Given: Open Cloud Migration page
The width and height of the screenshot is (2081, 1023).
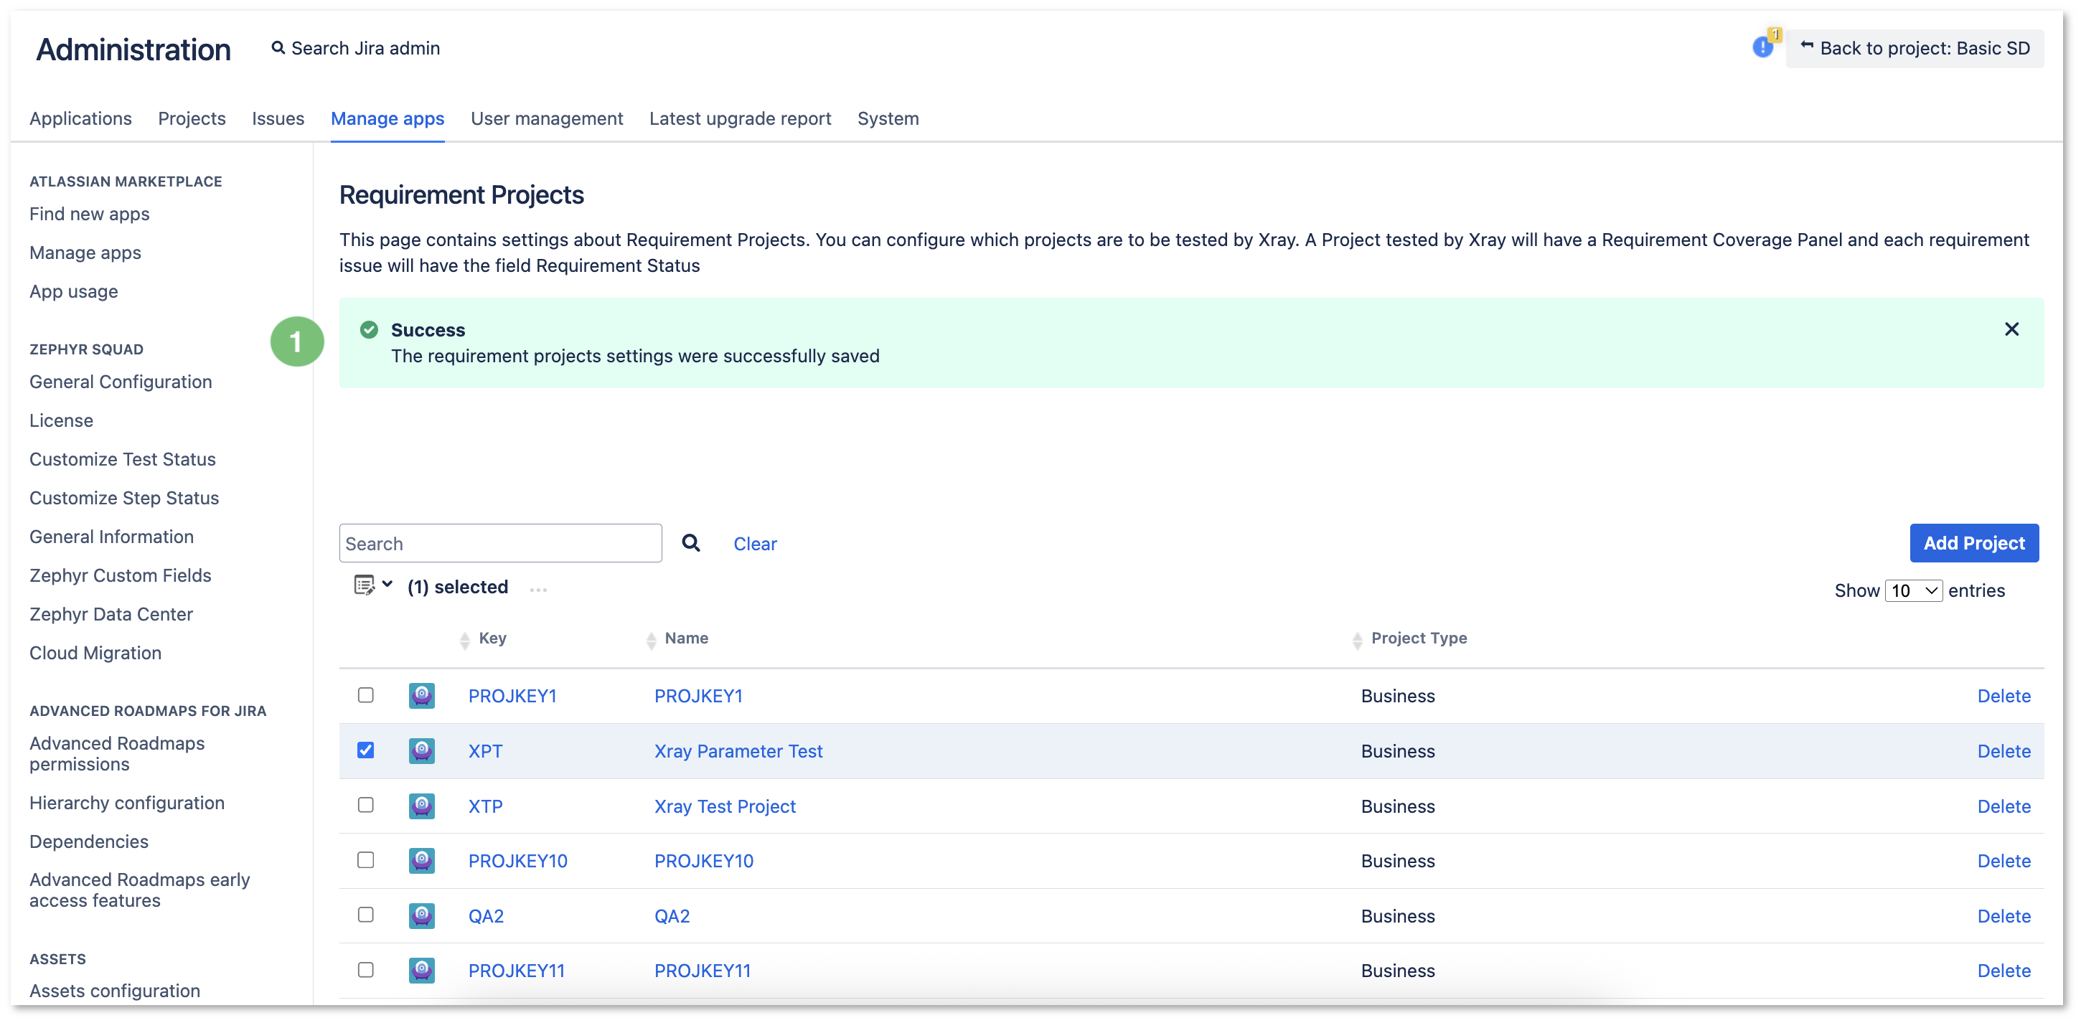Looking at the screenshot, I should pos(95,652).
